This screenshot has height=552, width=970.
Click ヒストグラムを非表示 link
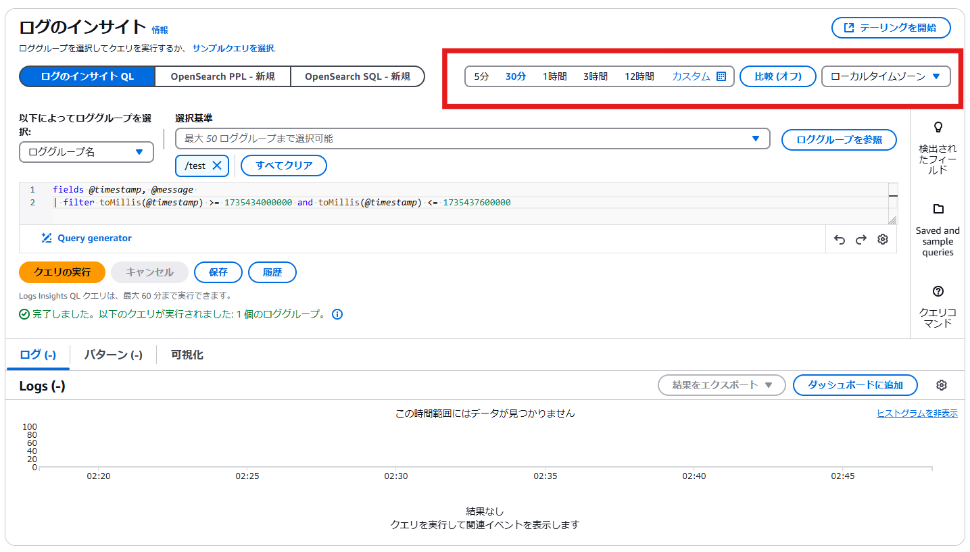917,413
